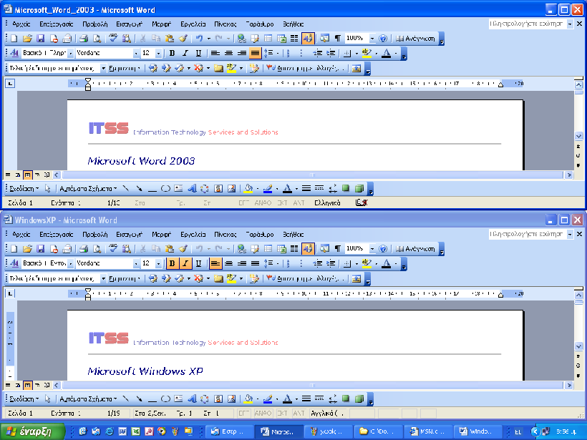Open Verdana font dropdown in Microsoft_Word_2003 window
This screenshot has height=440, width=587.
pyautogui.click(x=136, y=53)
